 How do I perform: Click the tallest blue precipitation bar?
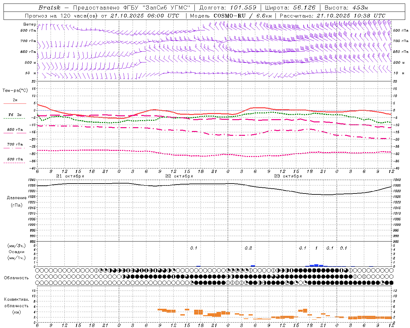316,266
